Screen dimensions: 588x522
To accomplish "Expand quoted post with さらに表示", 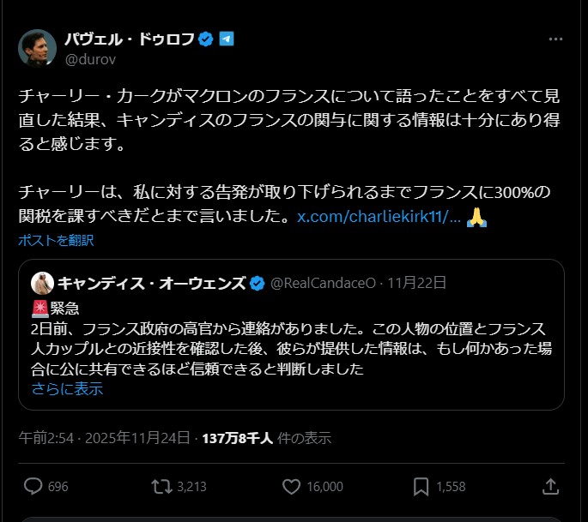I will 67,388.
